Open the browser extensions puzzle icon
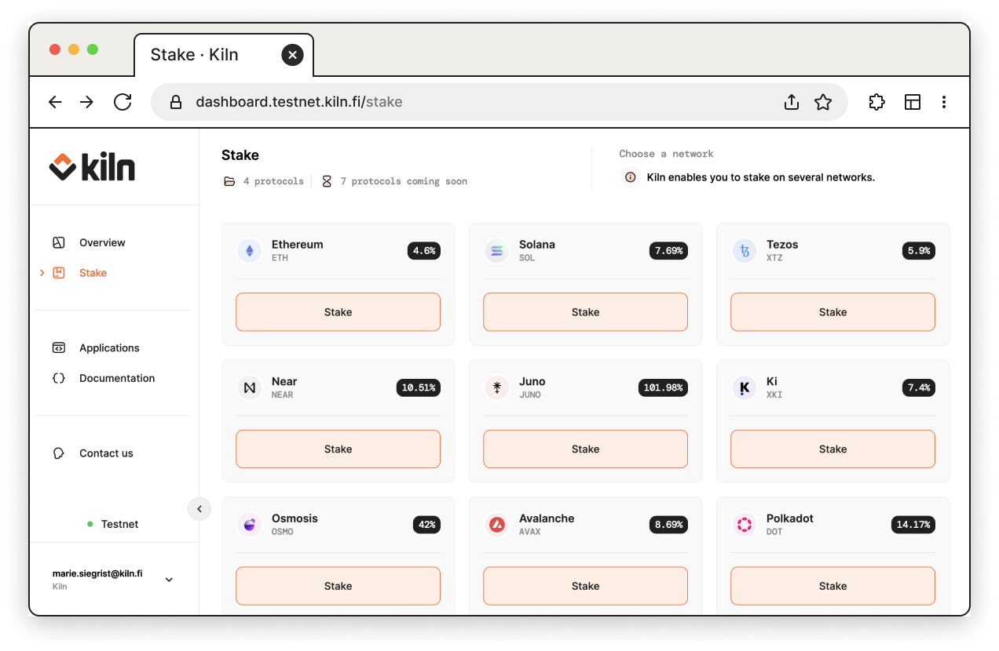Image resolution: width=999 pixels, height=651 pixels. tap(876, 102)
